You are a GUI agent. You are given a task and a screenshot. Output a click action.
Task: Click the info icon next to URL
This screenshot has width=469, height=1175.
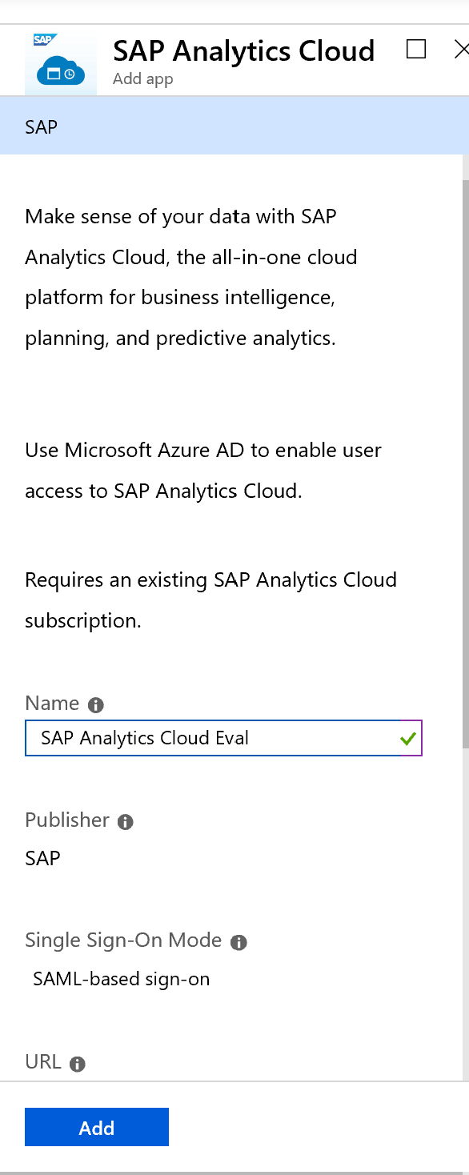tap(77, 1063)
